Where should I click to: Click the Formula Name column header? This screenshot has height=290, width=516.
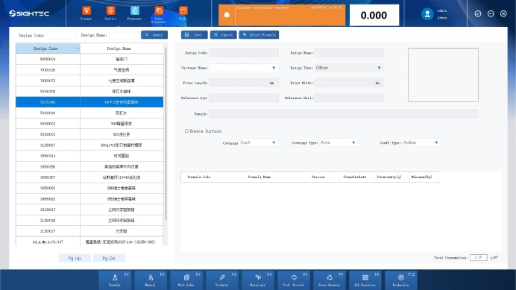pos(261,177)
